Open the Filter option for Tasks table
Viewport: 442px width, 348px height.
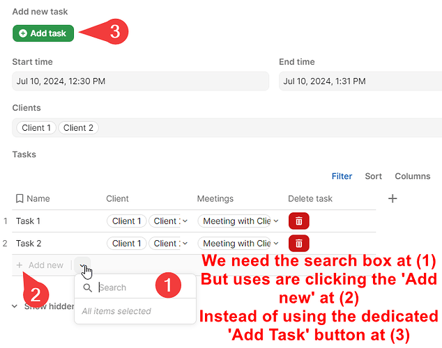pos(342,176)
